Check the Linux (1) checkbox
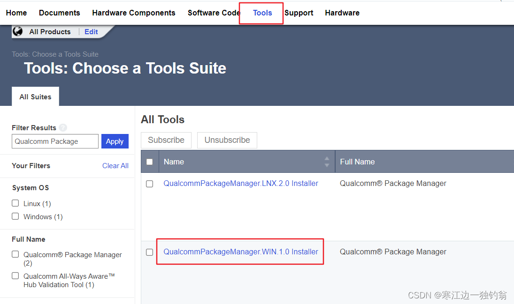The width and height of the screenshot is (514, 304). coord(15,203)
